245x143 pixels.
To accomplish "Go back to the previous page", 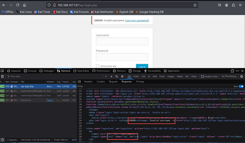I will pyautogui.click(x=4, y=5).
